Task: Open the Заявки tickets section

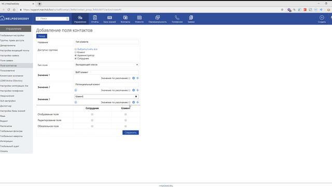Action: pos(191,19)
